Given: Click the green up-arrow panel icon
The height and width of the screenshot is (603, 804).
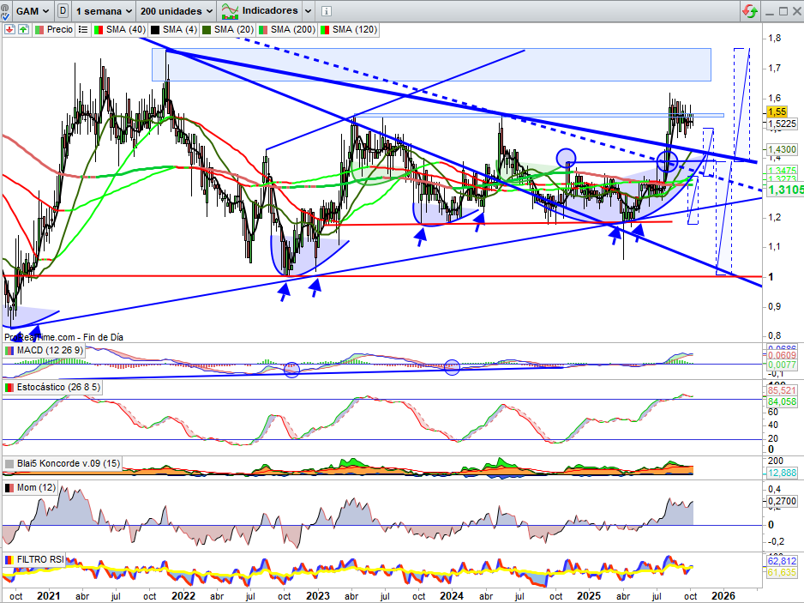Looking at the screenshot, I should point(22,29).
